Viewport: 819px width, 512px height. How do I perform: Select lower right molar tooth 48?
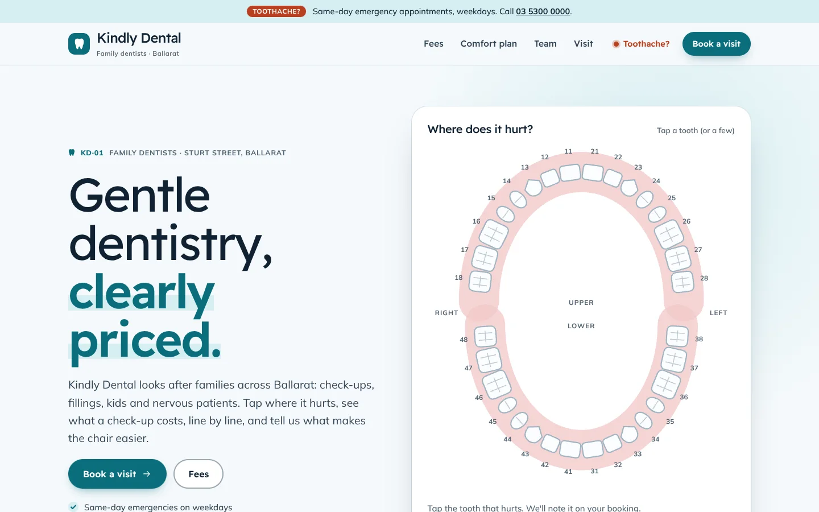pos(485,337)
